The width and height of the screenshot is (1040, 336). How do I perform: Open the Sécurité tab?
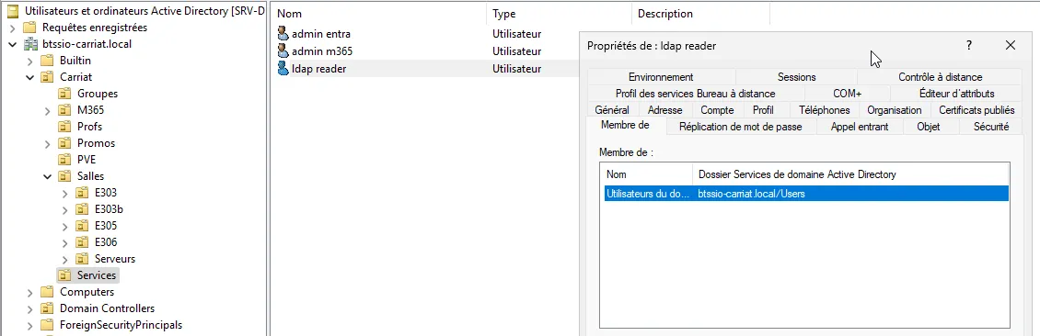point(992,127)
